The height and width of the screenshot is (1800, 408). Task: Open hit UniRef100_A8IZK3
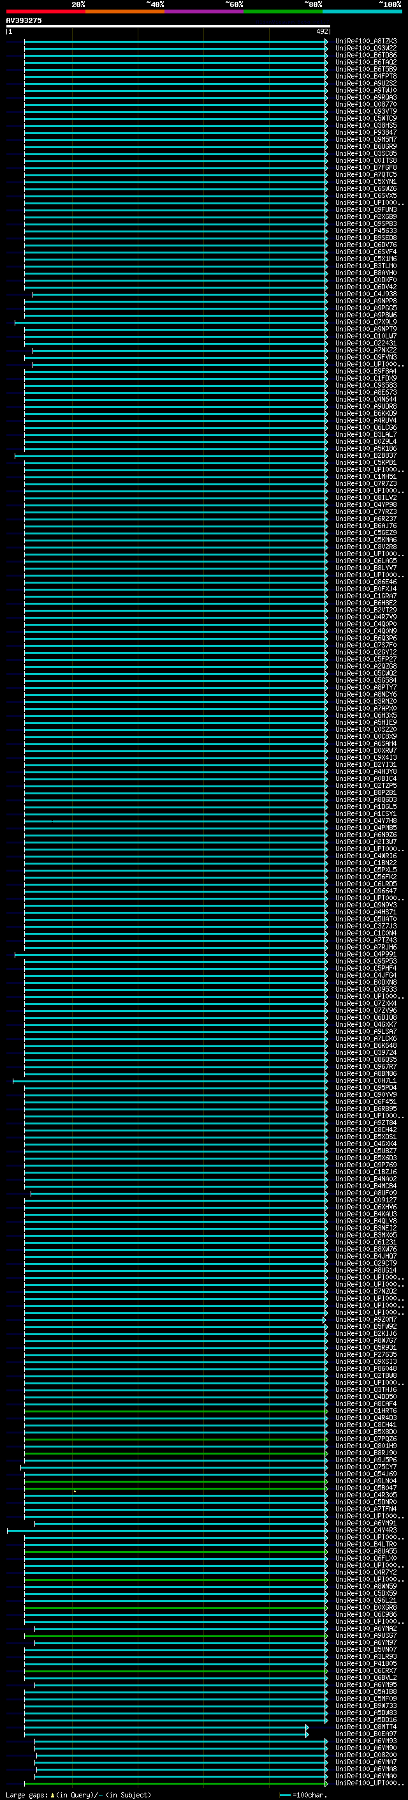(365, 42)
